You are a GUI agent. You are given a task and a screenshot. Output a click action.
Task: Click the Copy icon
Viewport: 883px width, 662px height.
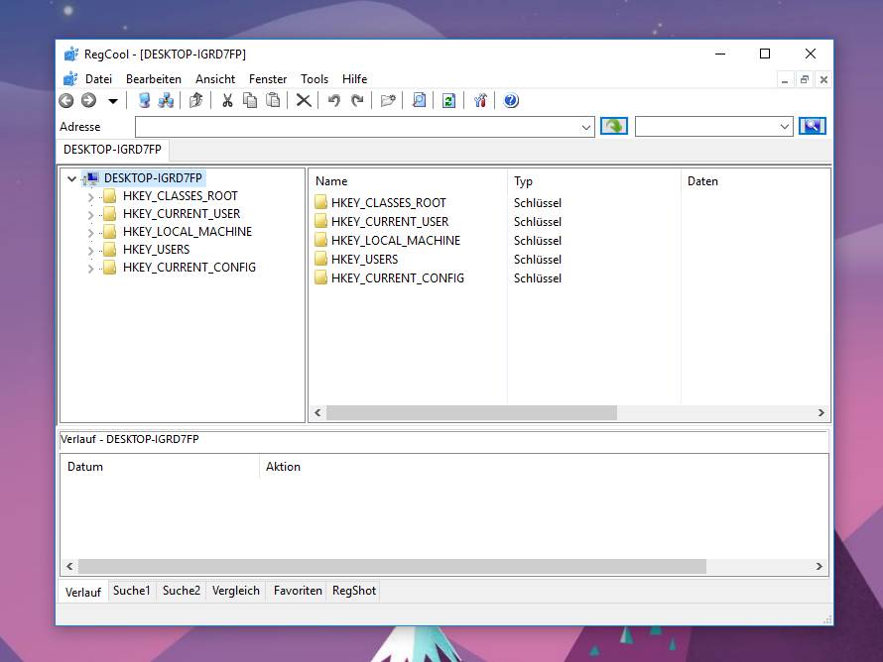[250, 100]
